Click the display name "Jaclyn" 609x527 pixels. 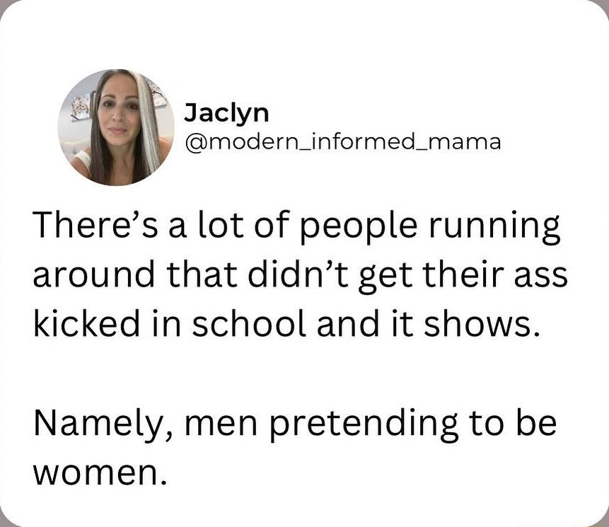[x=226, y=113]
